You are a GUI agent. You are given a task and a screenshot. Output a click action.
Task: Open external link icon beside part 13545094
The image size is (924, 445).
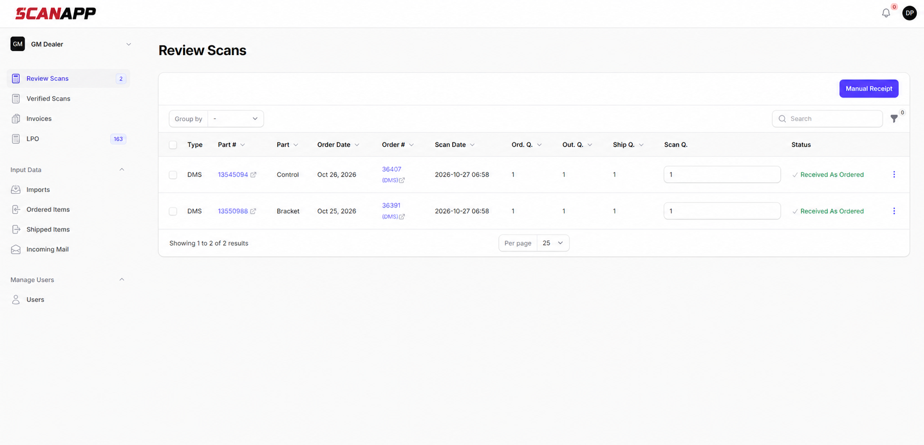253,175
